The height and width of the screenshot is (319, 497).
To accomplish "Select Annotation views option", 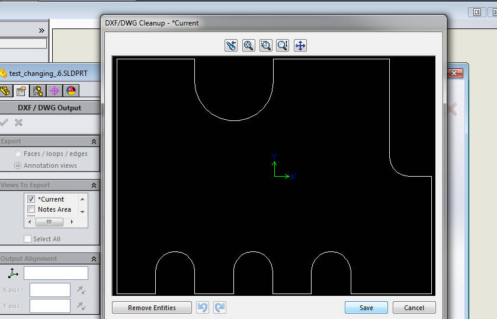I will [x=18, y=165].
